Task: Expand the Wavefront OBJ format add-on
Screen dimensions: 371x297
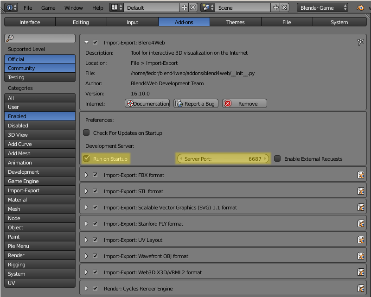Action: [x=86, y=256]
